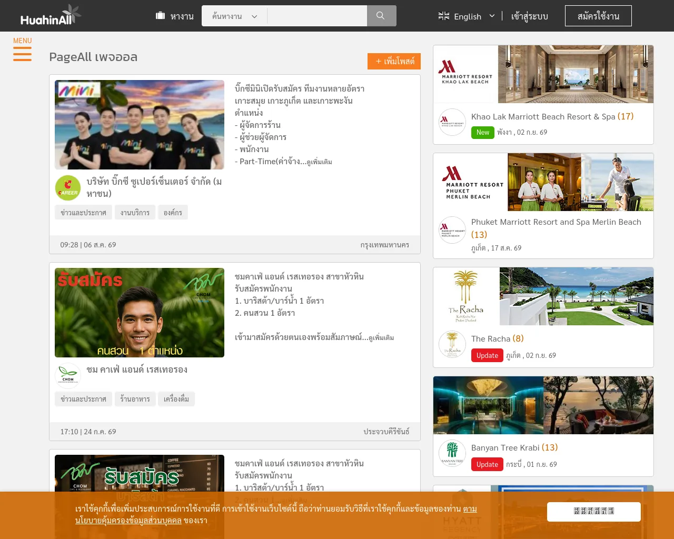Click the magnifying glass search button
Viewport: 674px width, 539px height.
pos(381,16)
